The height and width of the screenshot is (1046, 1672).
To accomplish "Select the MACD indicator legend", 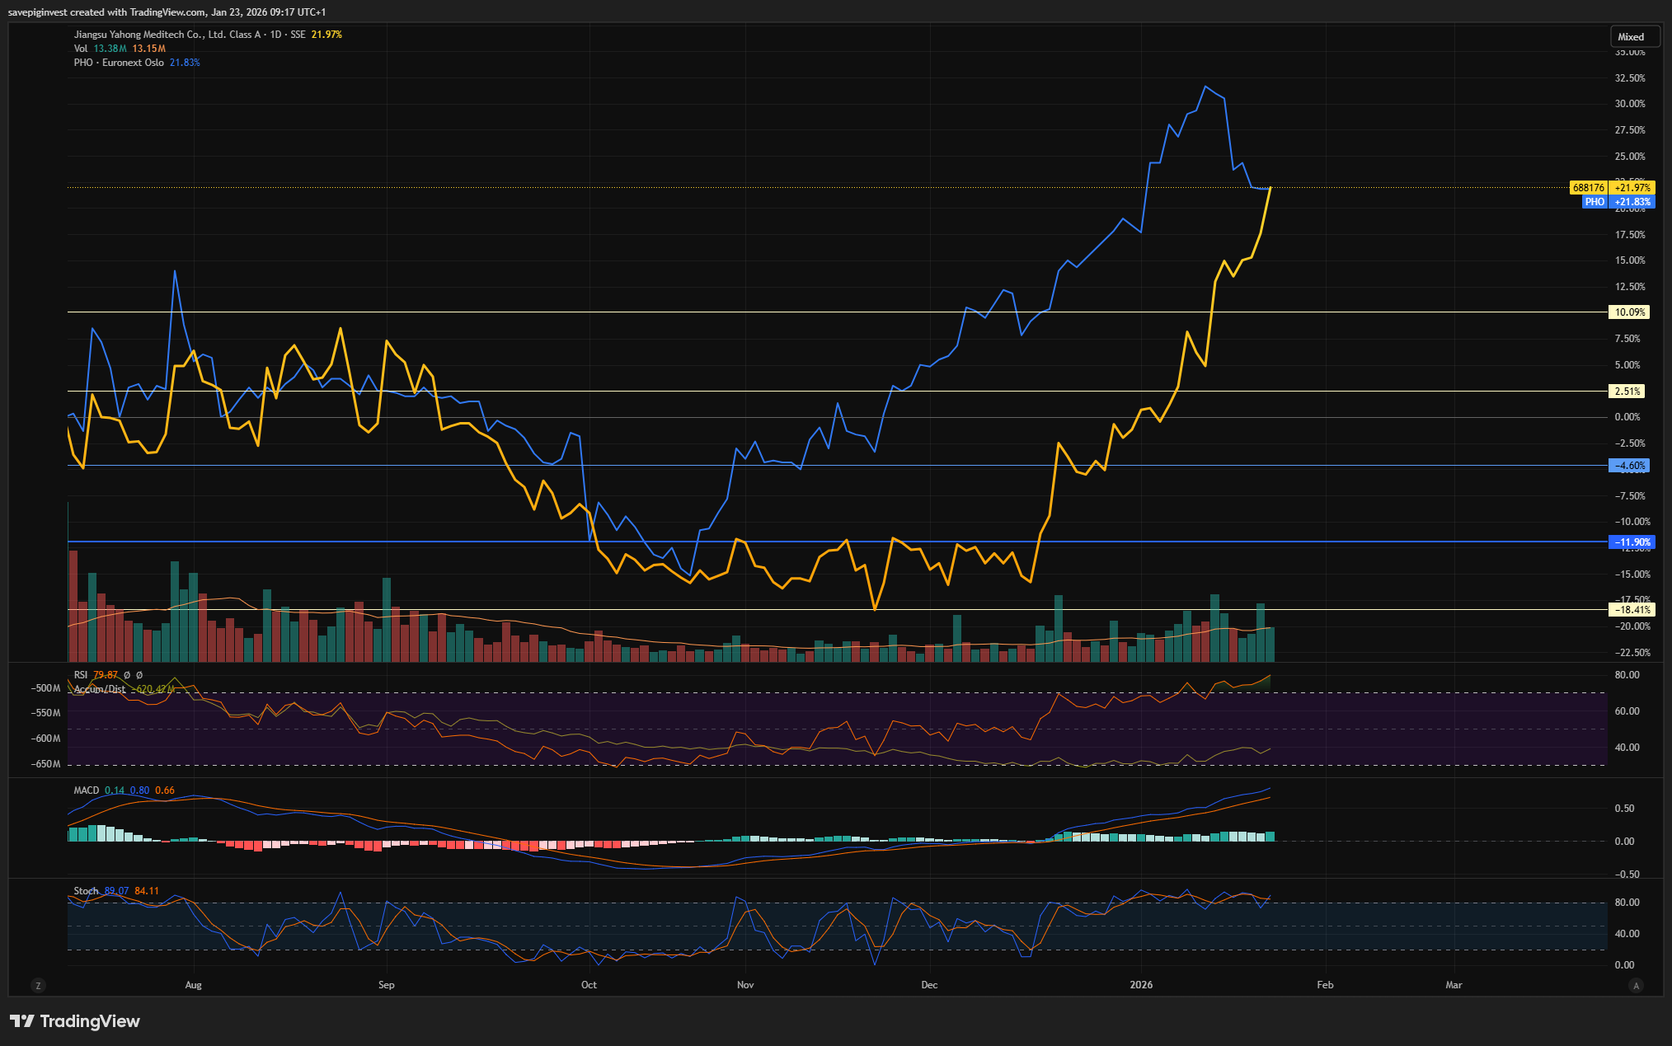I will [x=86, y=790].
